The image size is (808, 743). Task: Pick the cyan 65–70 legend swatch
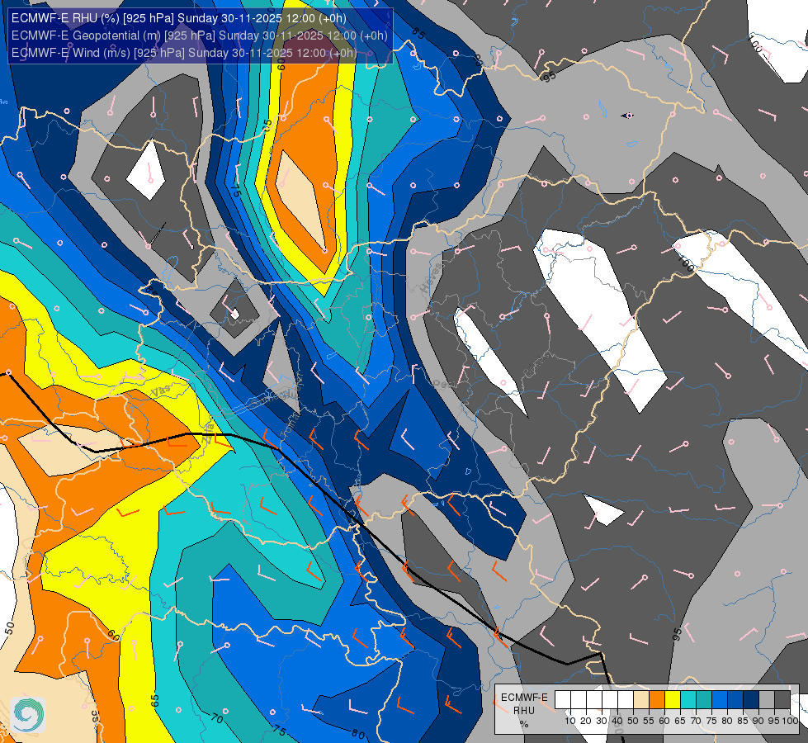coord(688,700)
